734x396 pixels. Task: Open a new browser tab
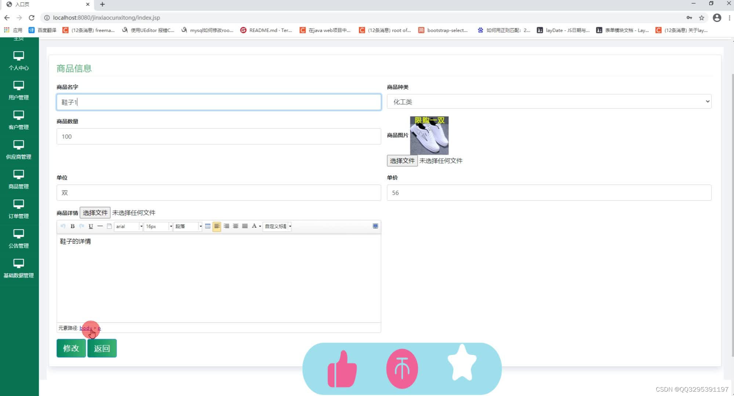click(x=102, y=4)
